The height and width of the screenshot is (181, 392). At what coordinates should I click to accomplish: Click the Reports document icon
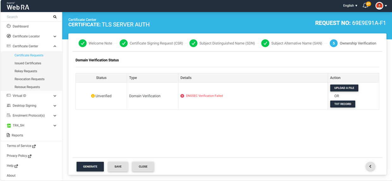[9, 135]
